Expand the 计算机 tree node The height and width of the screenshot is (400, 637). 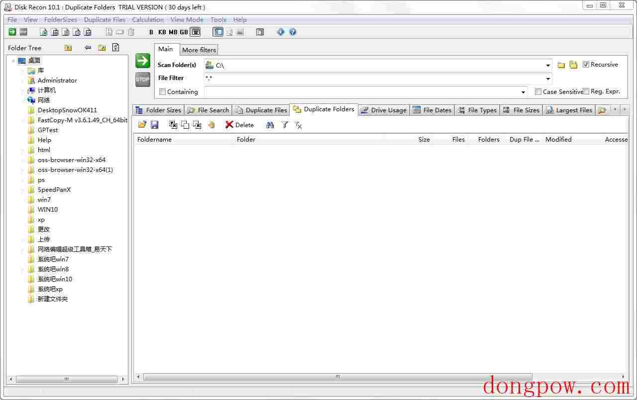click(x=23, y=90)
